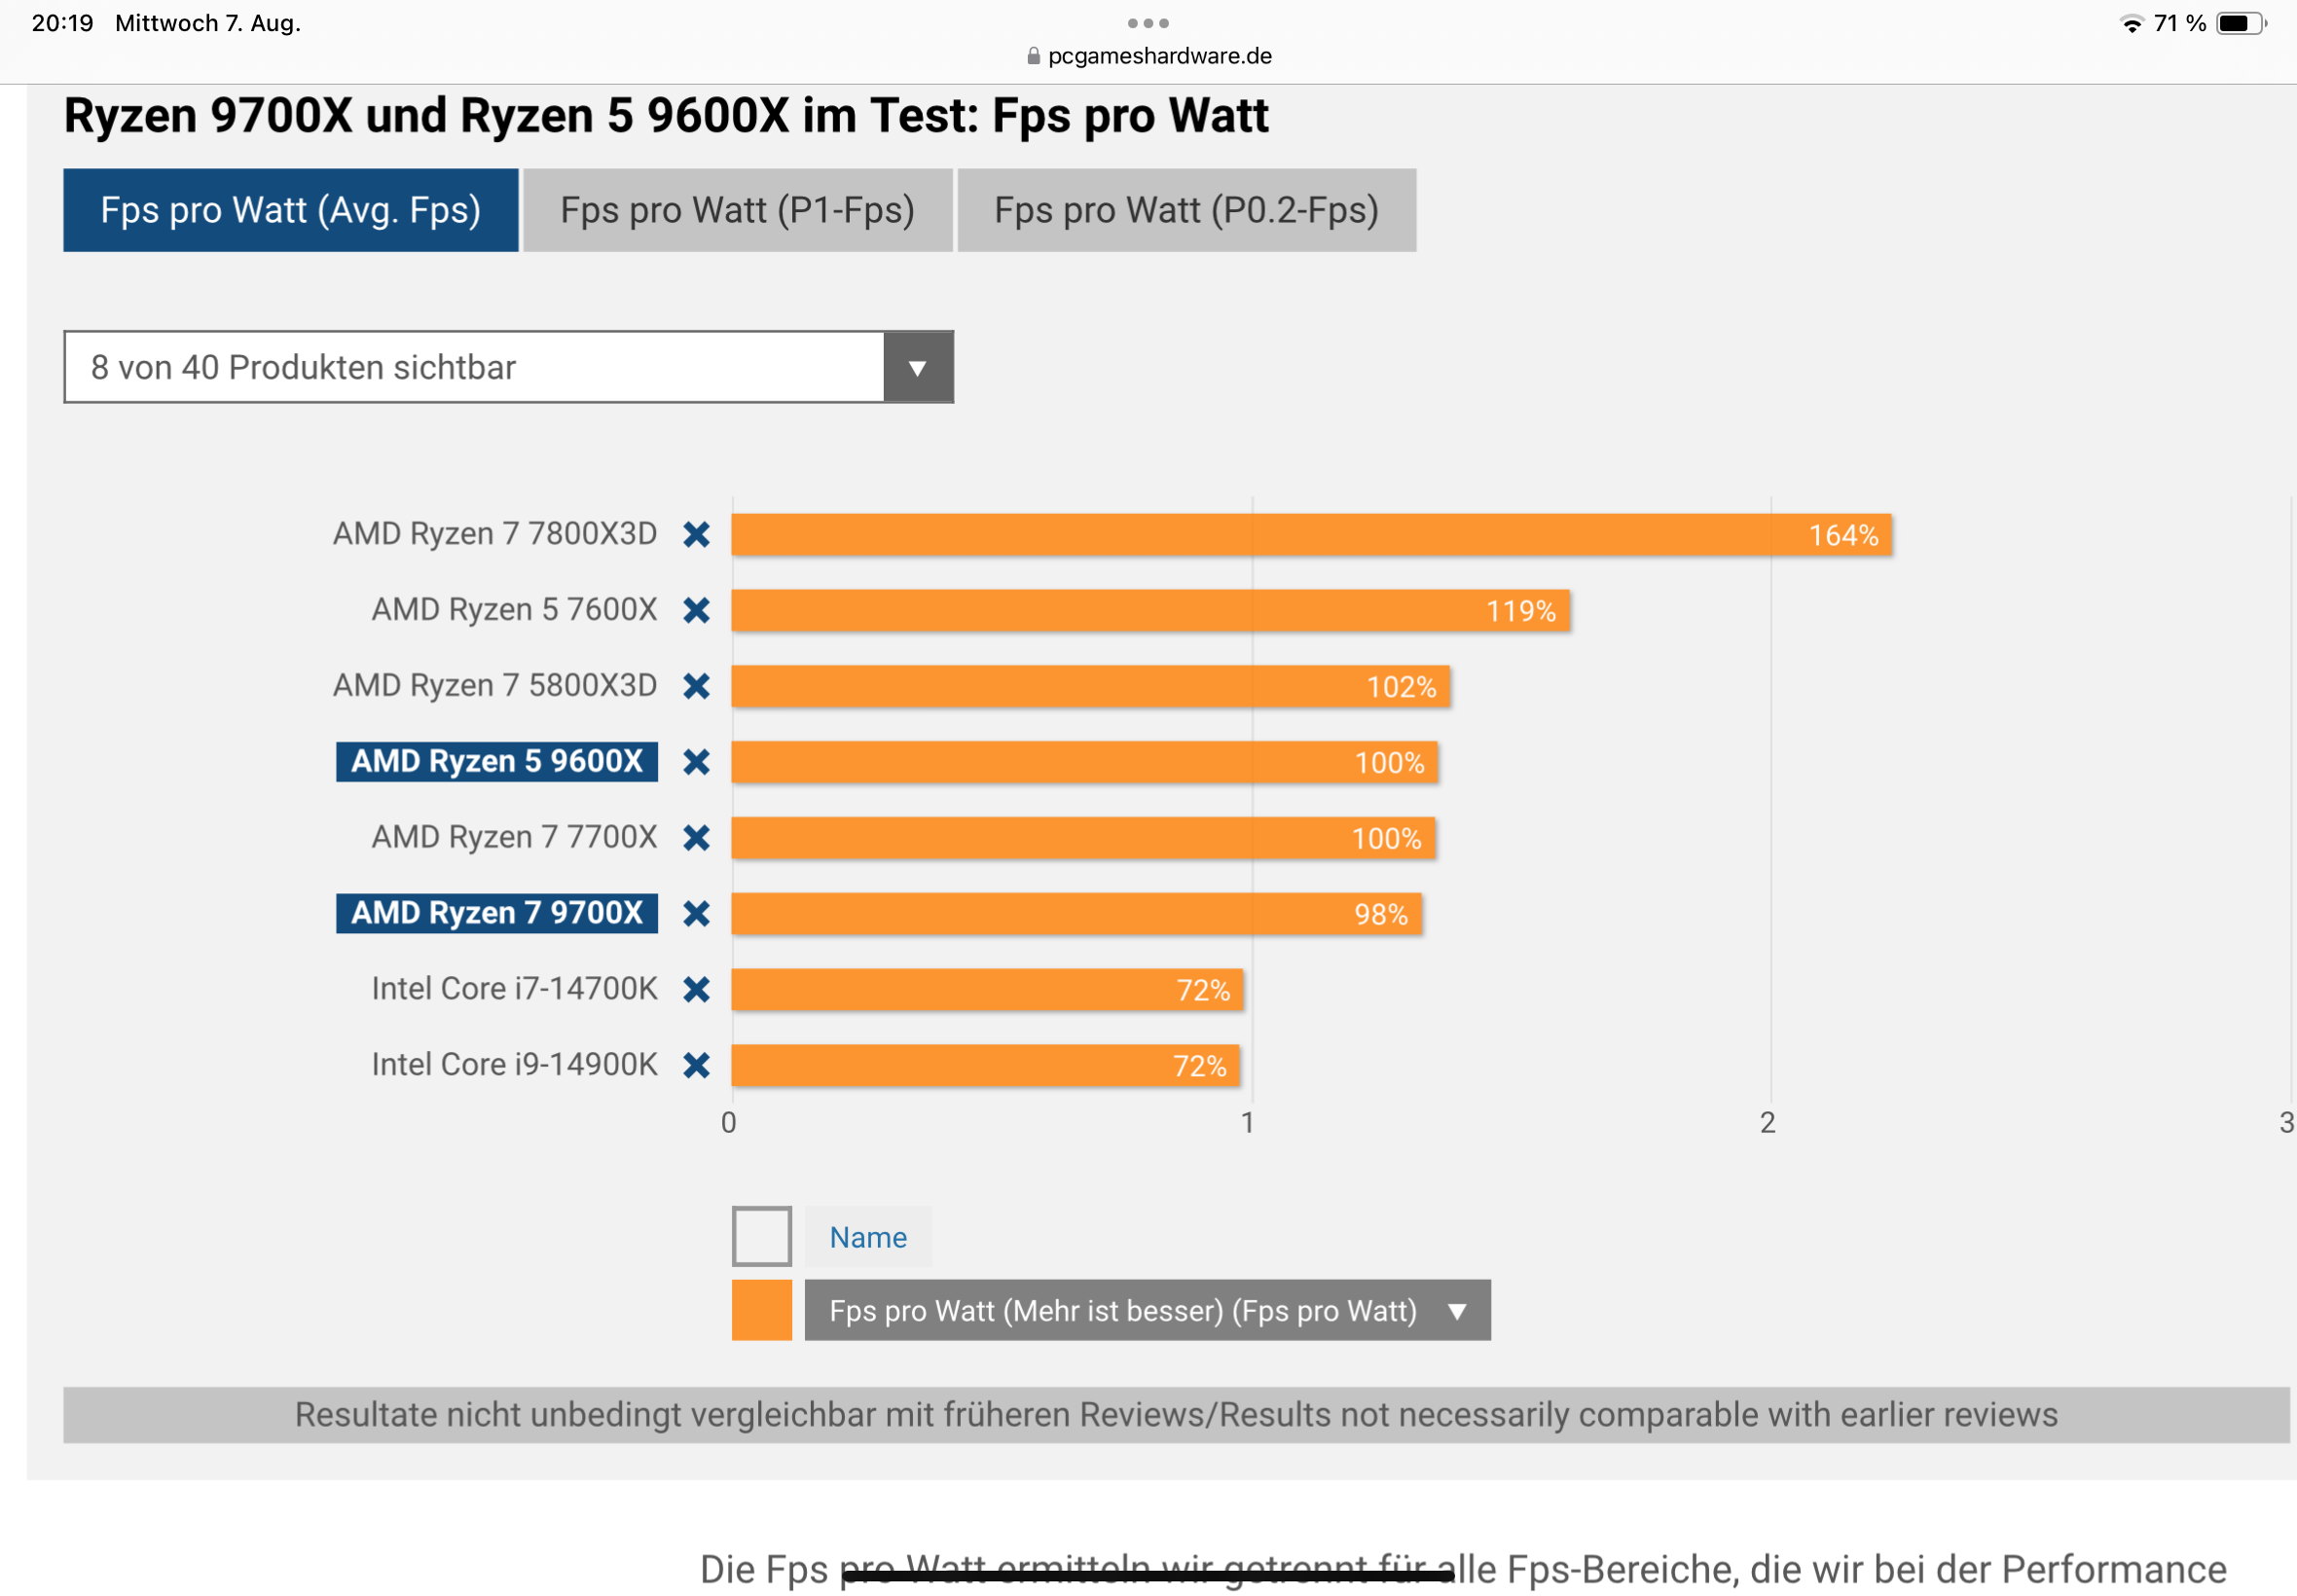The image size is (2297, 1596).
Task: Expand the 8 von 40 Produkten dropdown arrow
Action: [917, 368]
